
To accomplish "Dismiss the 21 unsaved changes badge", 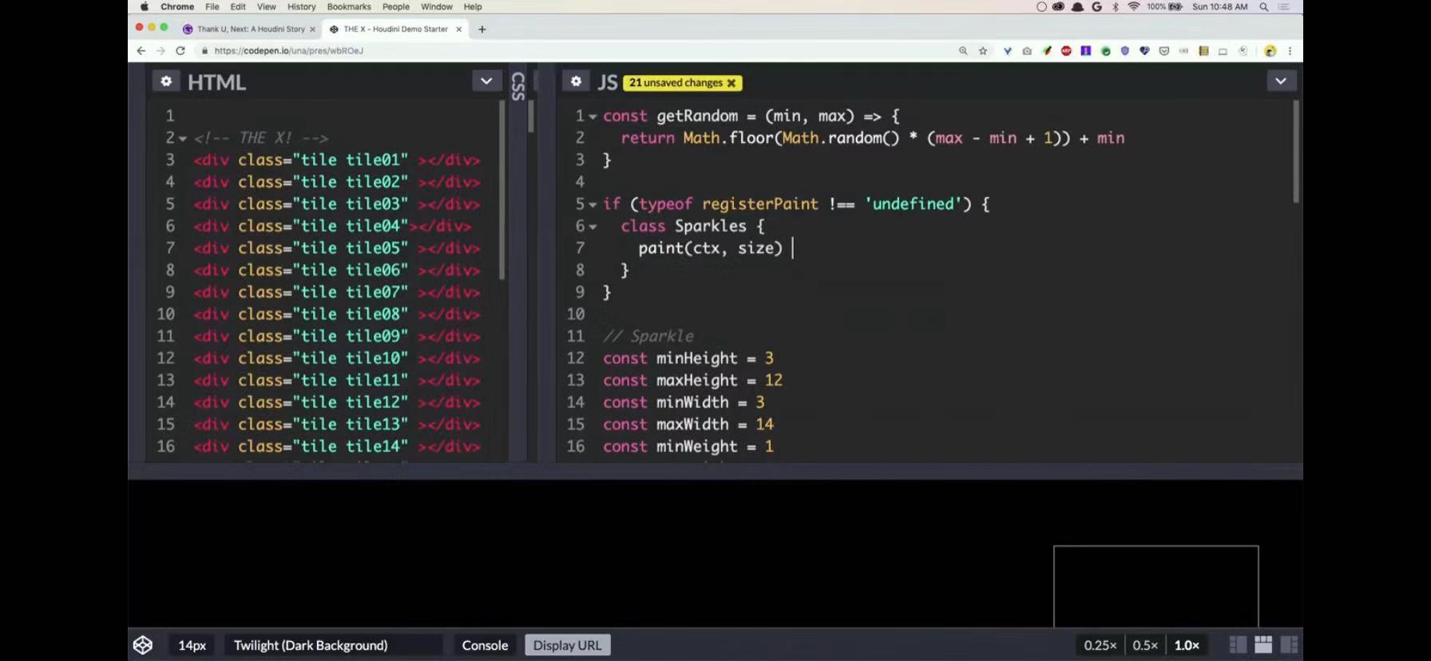I will tap(731, 83).
